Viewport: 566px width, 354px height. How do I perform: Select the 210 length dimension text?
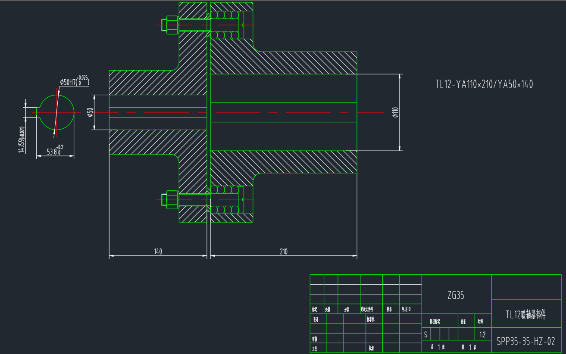pyautogui.click(x=283, y=252)
